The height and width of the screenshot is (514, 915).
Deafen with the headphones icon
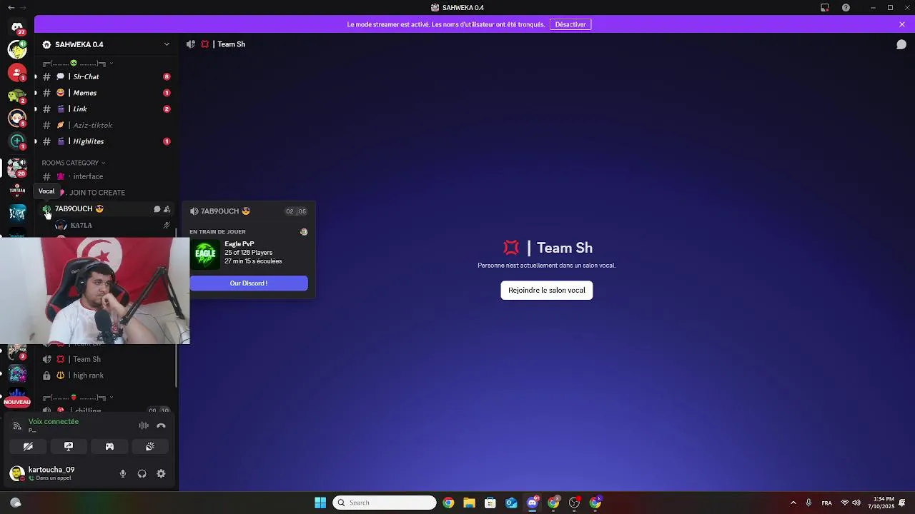pos(142,473)
